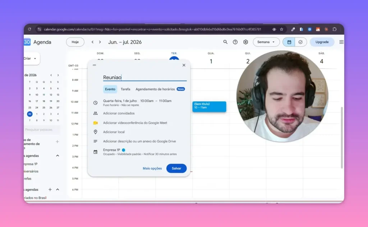Open Empresa 1P calendar options in dialog
368x227 pixels.
140,152
